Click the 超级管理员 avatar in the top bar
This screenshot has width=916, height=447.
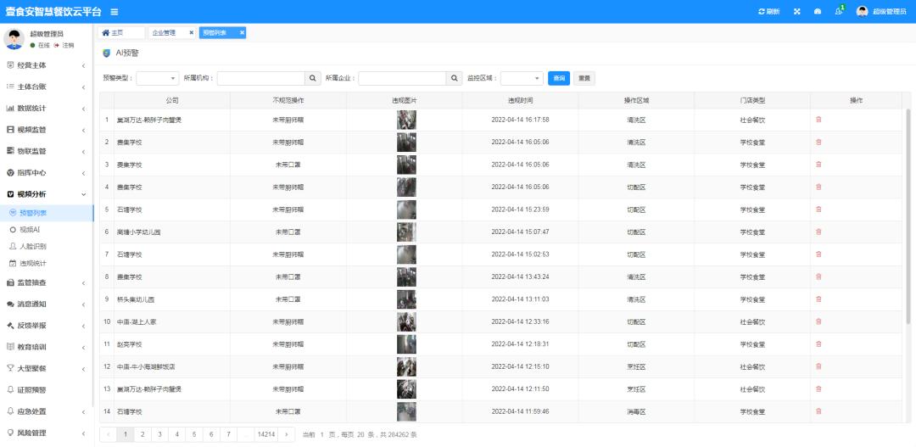[863, 12]
